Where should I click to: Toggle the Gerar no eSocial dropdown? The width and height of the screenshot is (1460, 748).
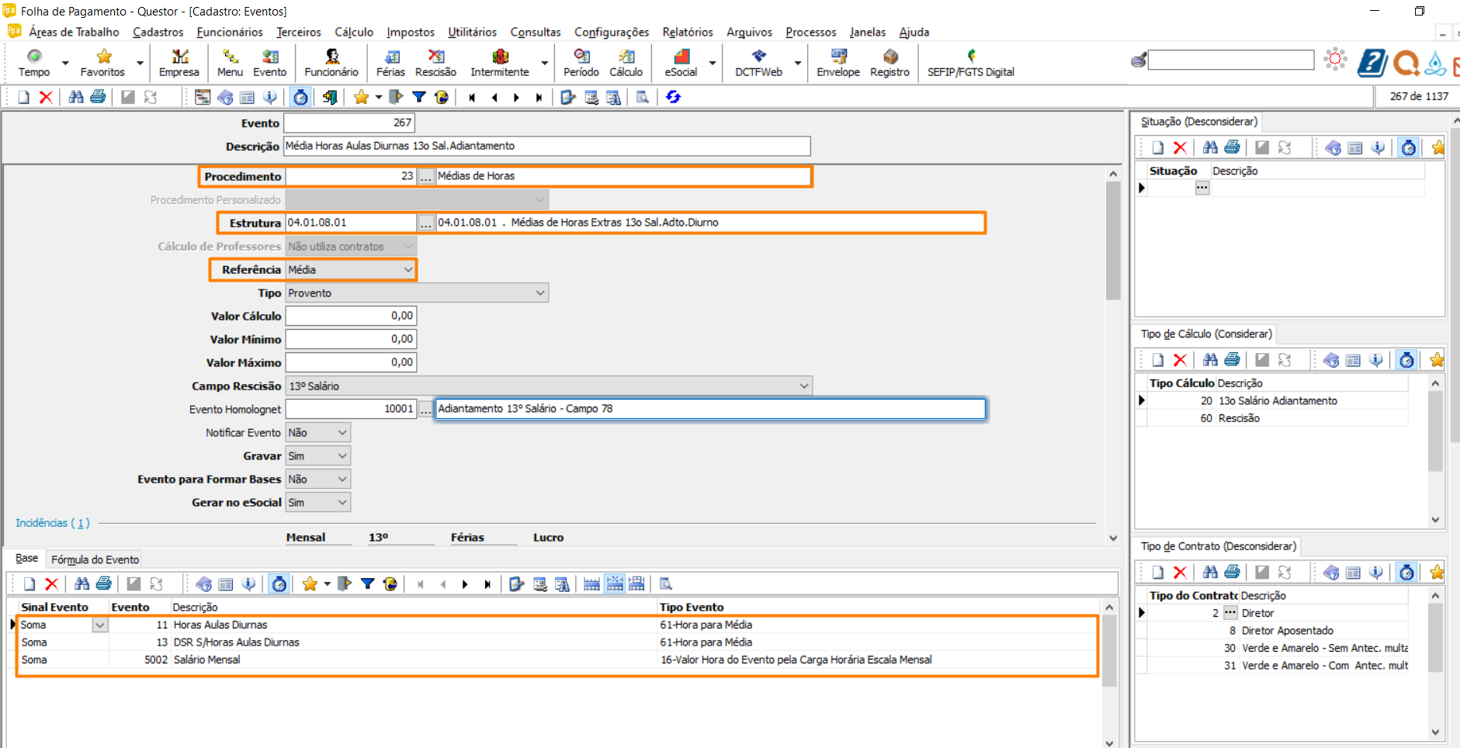point(342,503)
